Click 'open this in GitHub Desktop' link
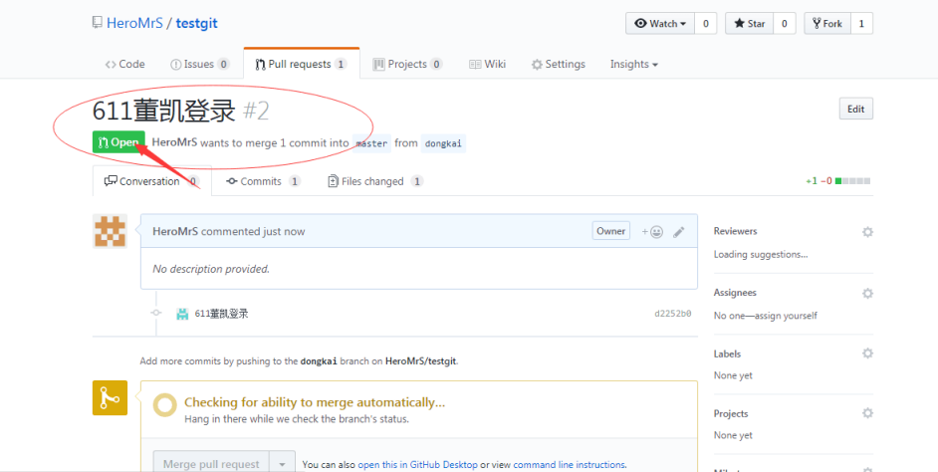 pyautogui.click(x=417, y=464)
